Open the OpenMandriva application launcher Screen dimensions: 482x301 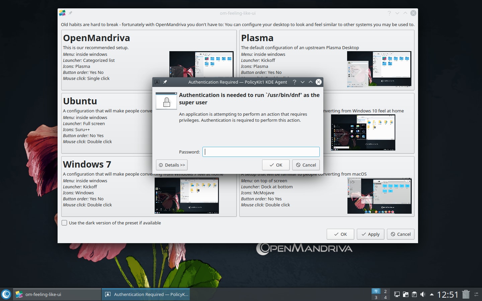click(x=6, y=294)
